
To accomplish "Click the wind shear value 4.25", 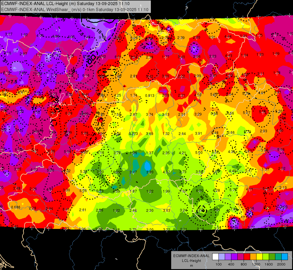I will tap(118, 95).
